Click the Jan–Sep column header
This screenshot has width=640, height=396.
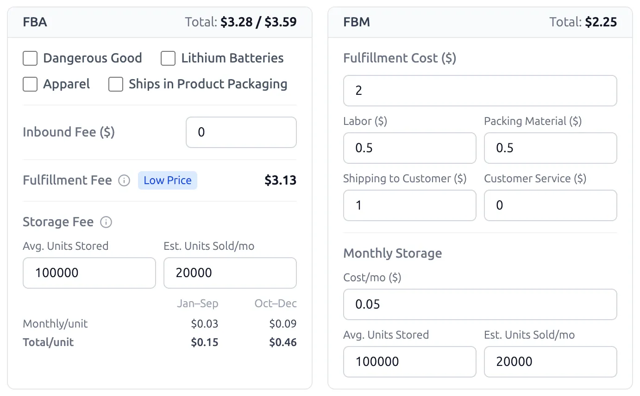[x=197, y=304]
